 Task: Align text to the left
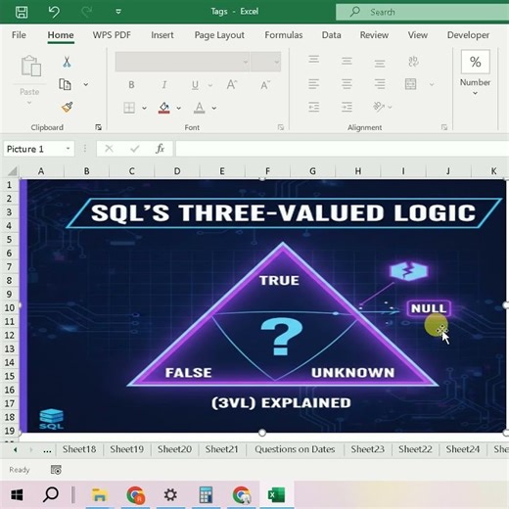pos(314,84)
